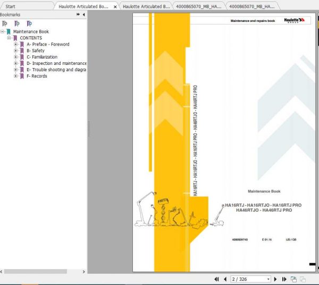The width and height of the screenshot is (319, 285).
Task: Open the first 4000865070_MB_HA... tab
Action: click(198, 6)
